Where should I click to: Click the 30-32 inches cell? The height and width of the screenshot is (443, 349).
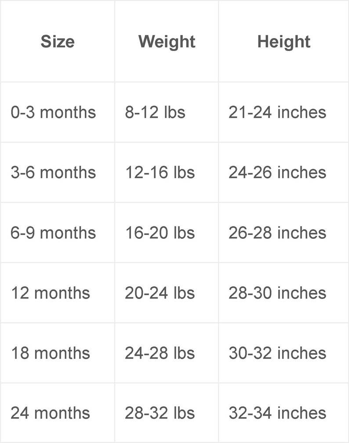(284, 353)
